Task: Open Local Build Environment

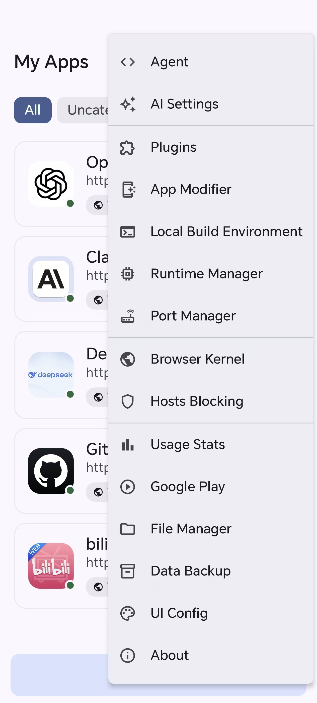Action: click(211, 232)
